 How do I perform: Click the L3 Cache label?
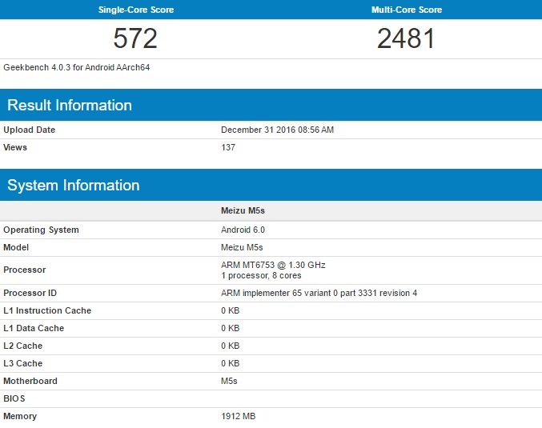pos(22,364)
